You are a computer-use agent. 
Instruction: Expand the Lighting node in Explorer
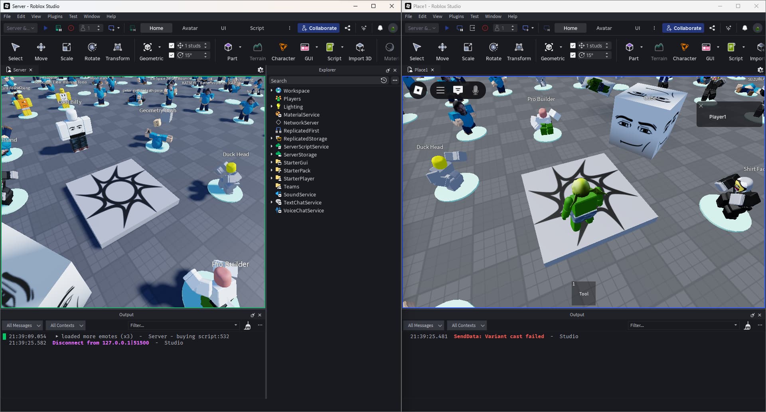[x=272, y=107]
